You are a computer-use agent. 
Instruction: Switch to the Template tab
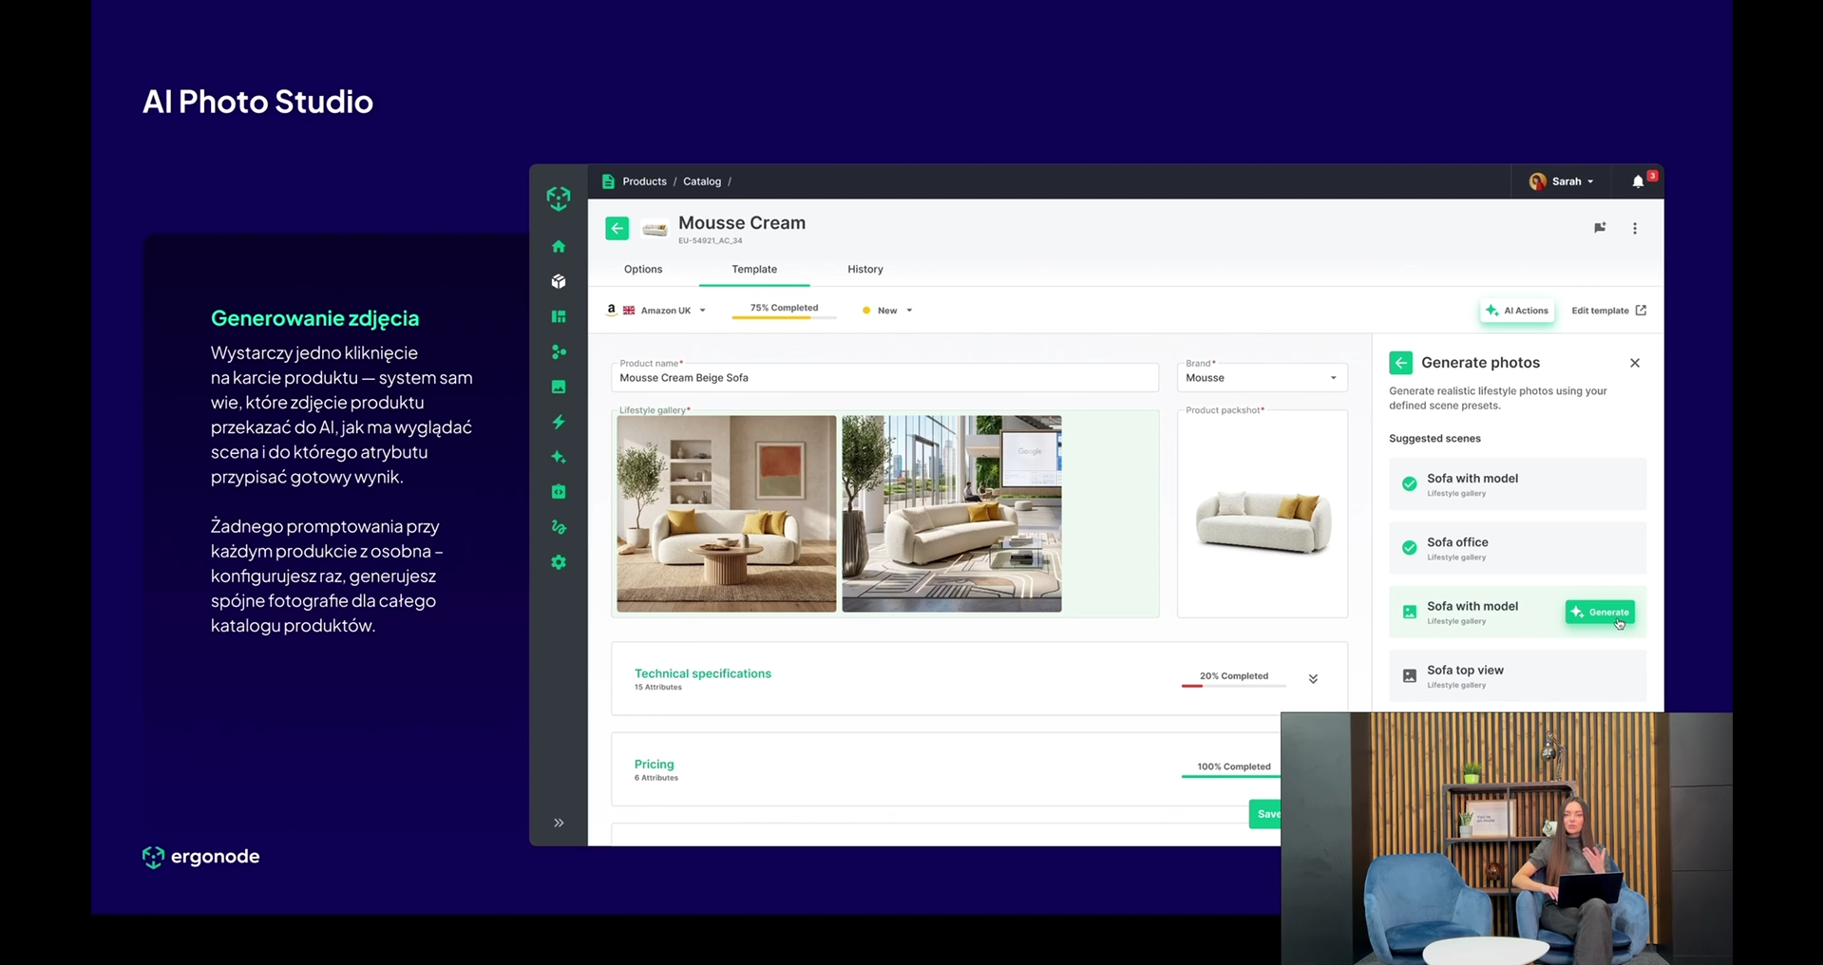(754, 269)
